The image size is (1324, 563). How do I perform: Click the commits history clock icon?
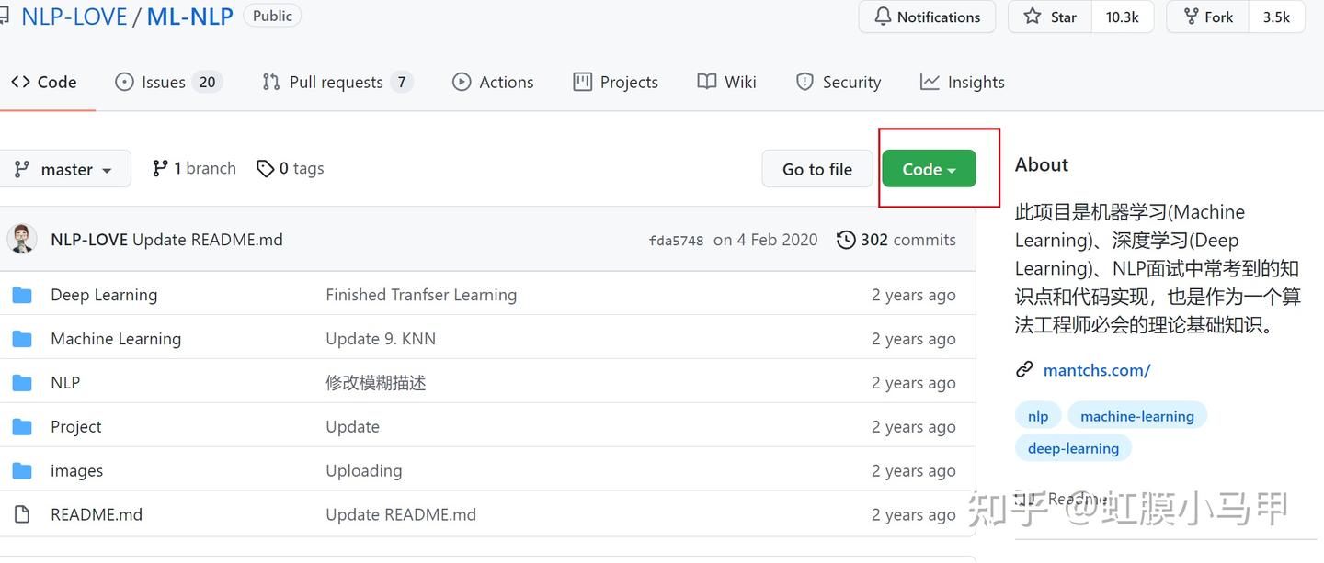tap(846, 240)
